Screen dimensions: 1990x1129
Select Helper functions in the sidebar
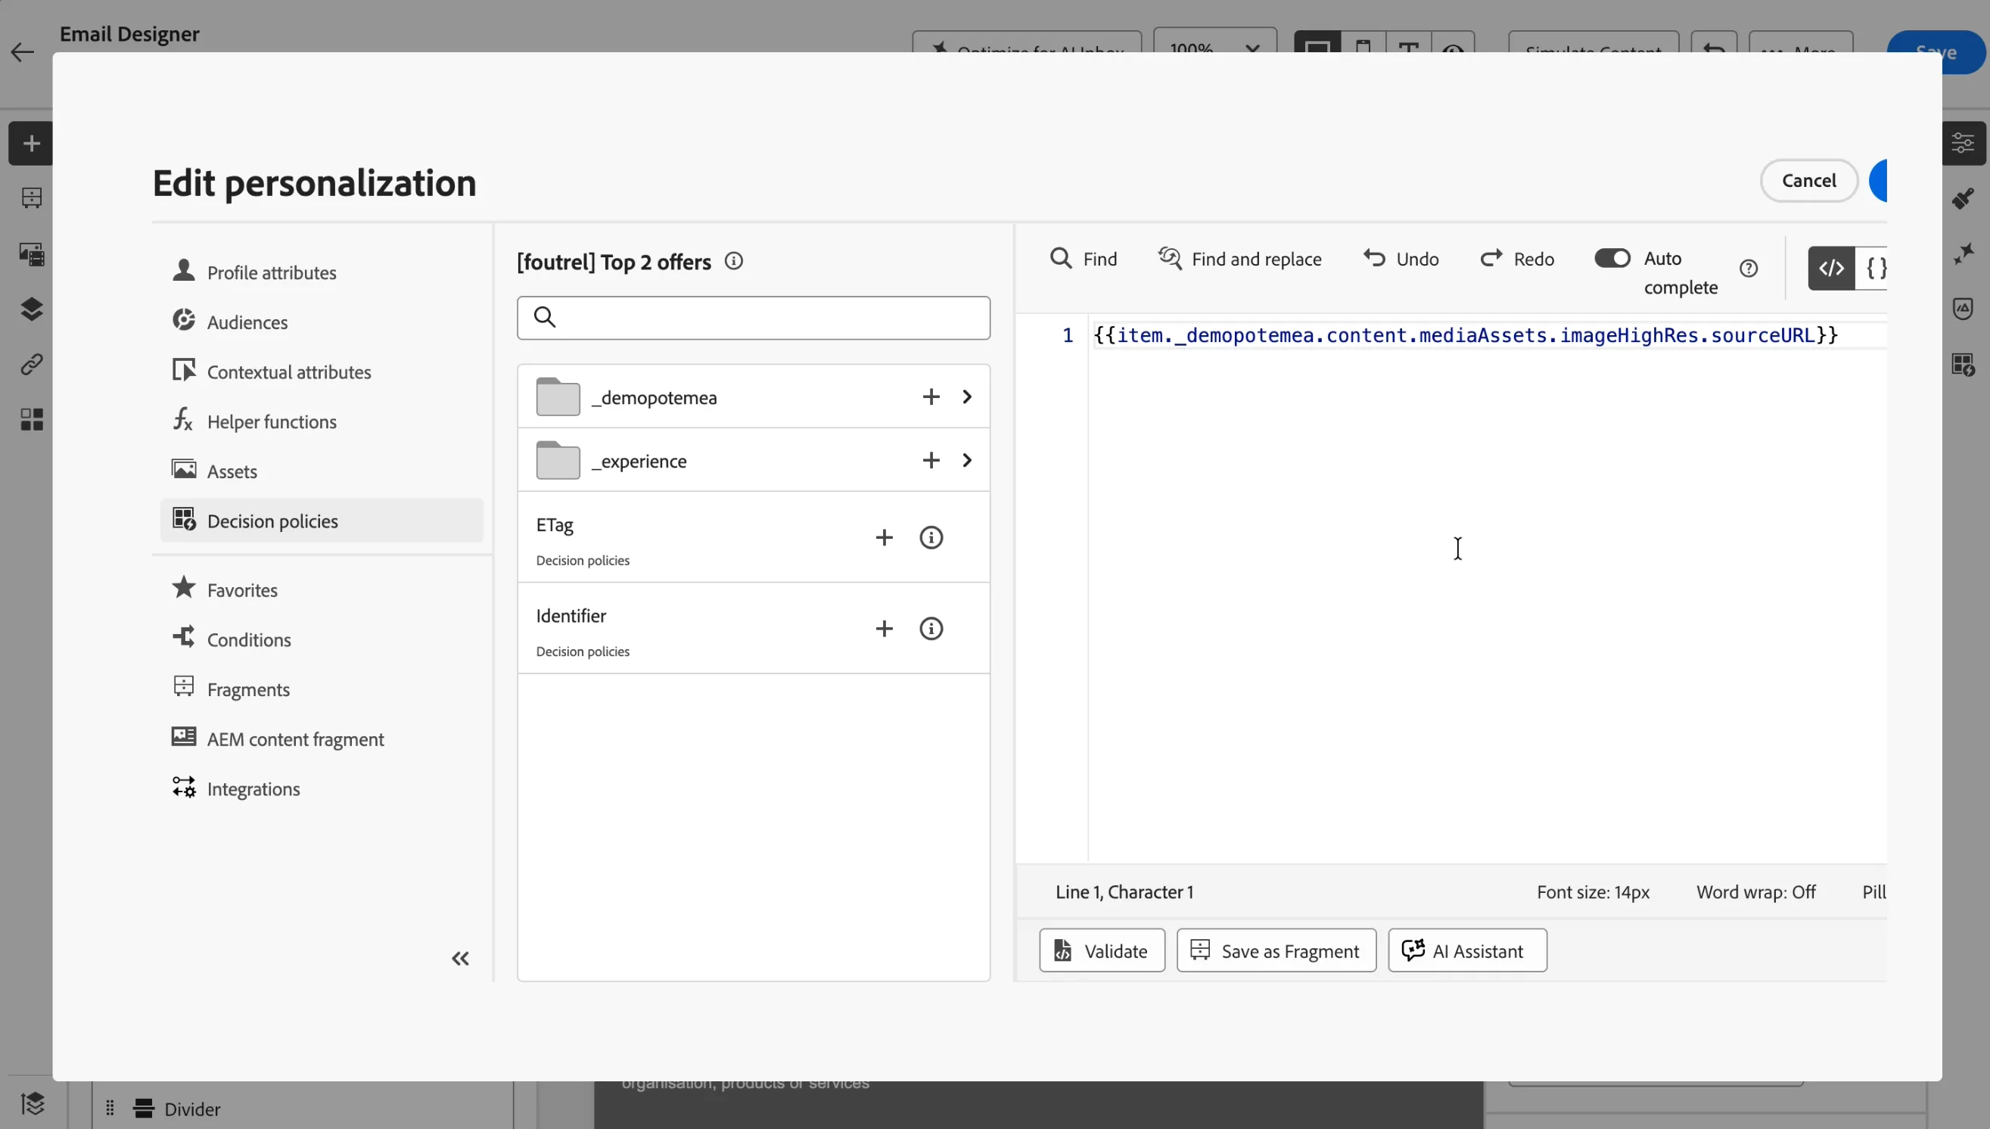pyautogui.click(x=321, y=421)
